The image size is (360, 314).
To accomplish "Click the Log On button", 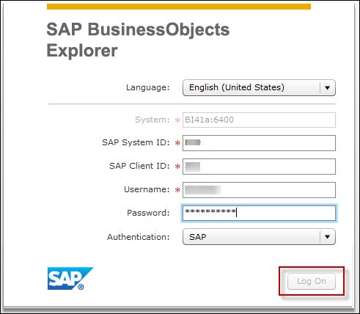I will pyautogui.click(x=312, y=281).
